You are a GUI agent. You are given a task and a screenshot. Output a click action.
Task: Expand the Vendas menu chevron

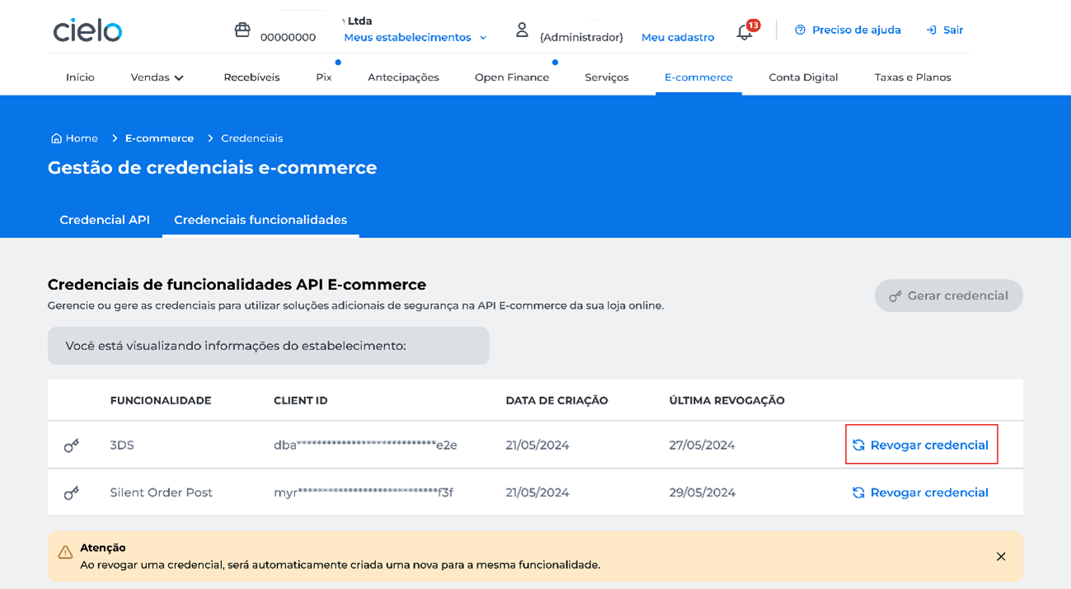coord(179,77)
